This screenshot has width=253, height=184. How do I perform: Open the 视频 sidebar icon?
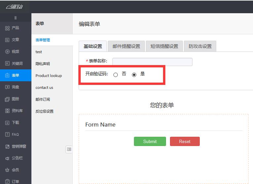pos(7,52)
